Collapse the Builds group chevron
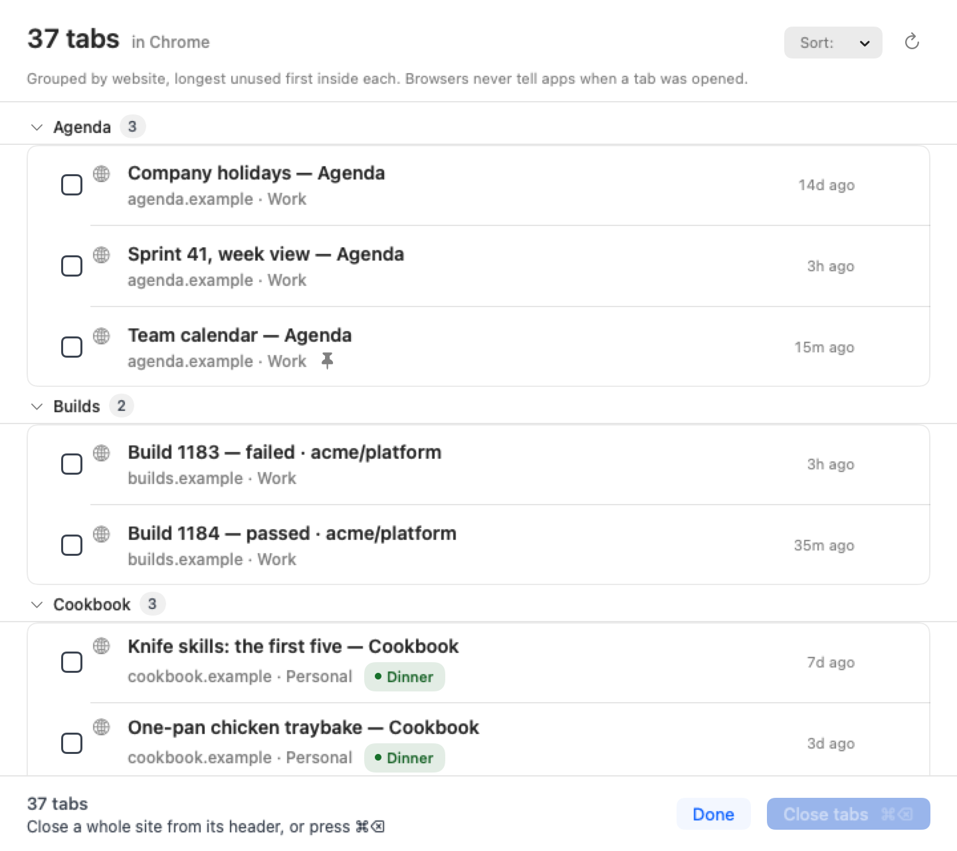Screen dimensions: 957x851 37,406
